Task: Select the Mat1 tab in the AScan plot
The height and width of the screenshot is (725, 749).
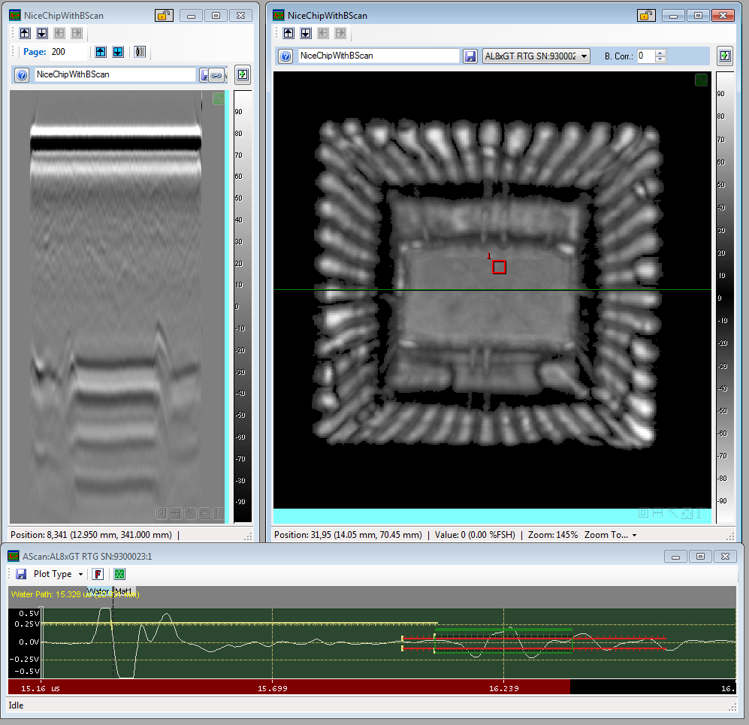Action: click(x=123, y=592)
